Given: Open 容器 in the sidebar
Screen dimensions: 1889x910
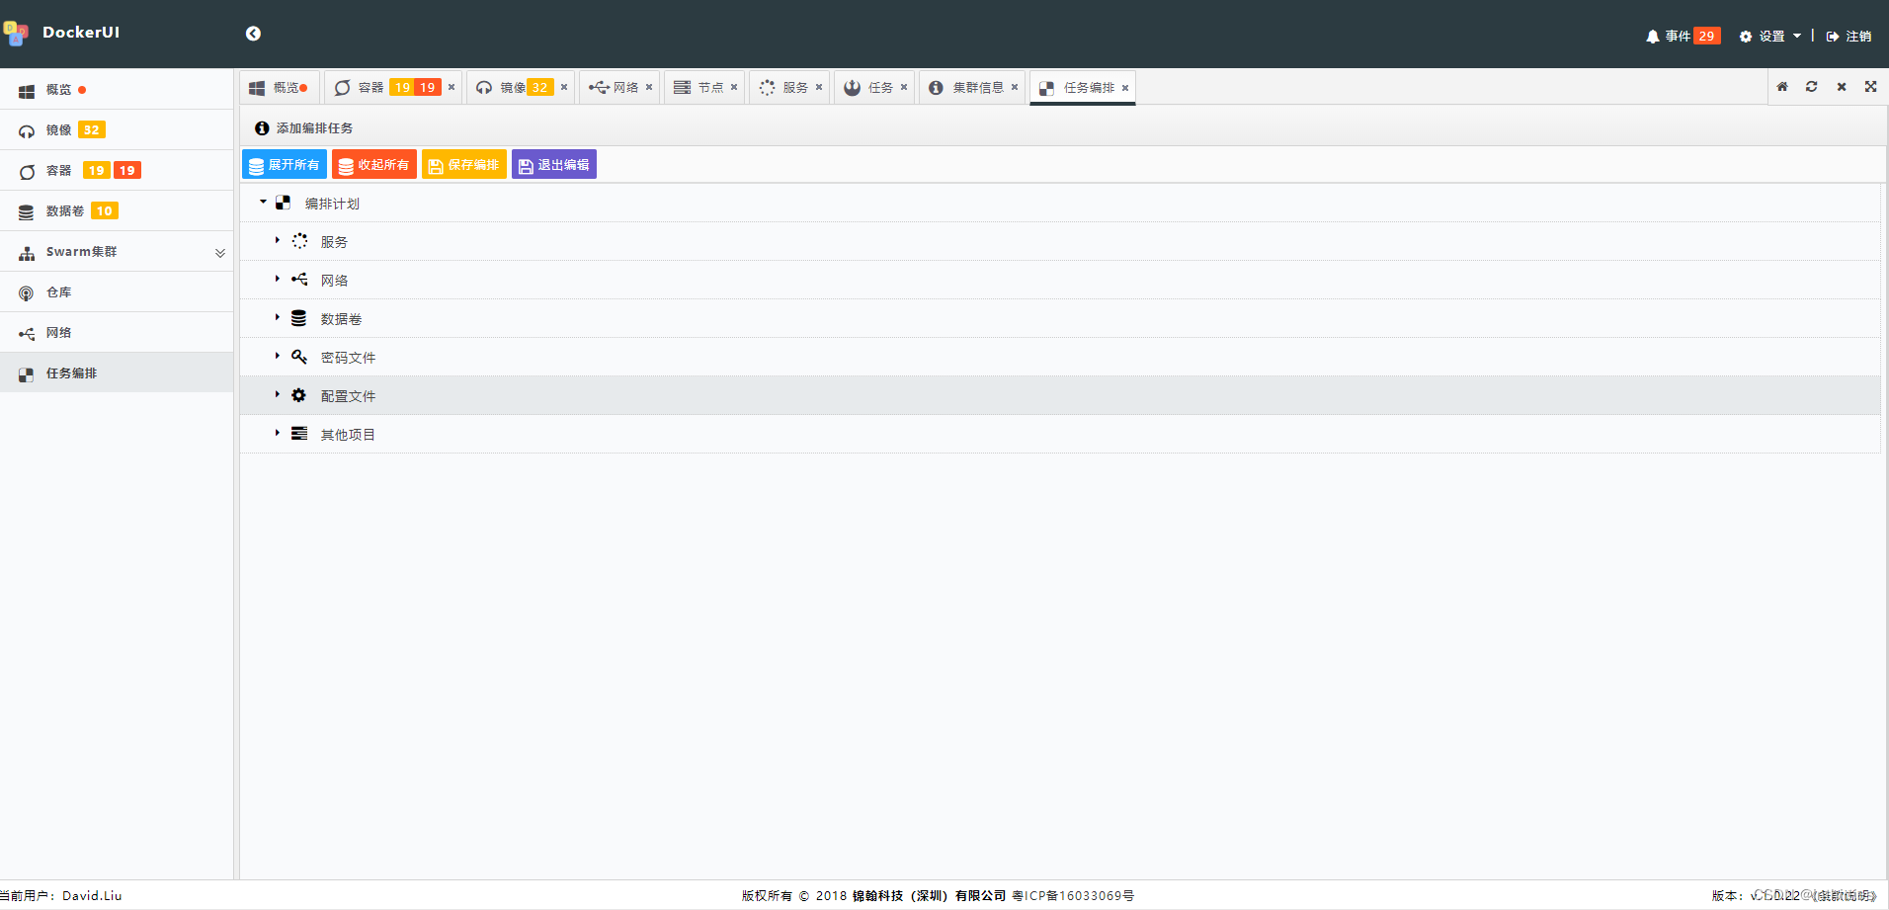Looking at the screenshot, I should click(x=117, y=170).
